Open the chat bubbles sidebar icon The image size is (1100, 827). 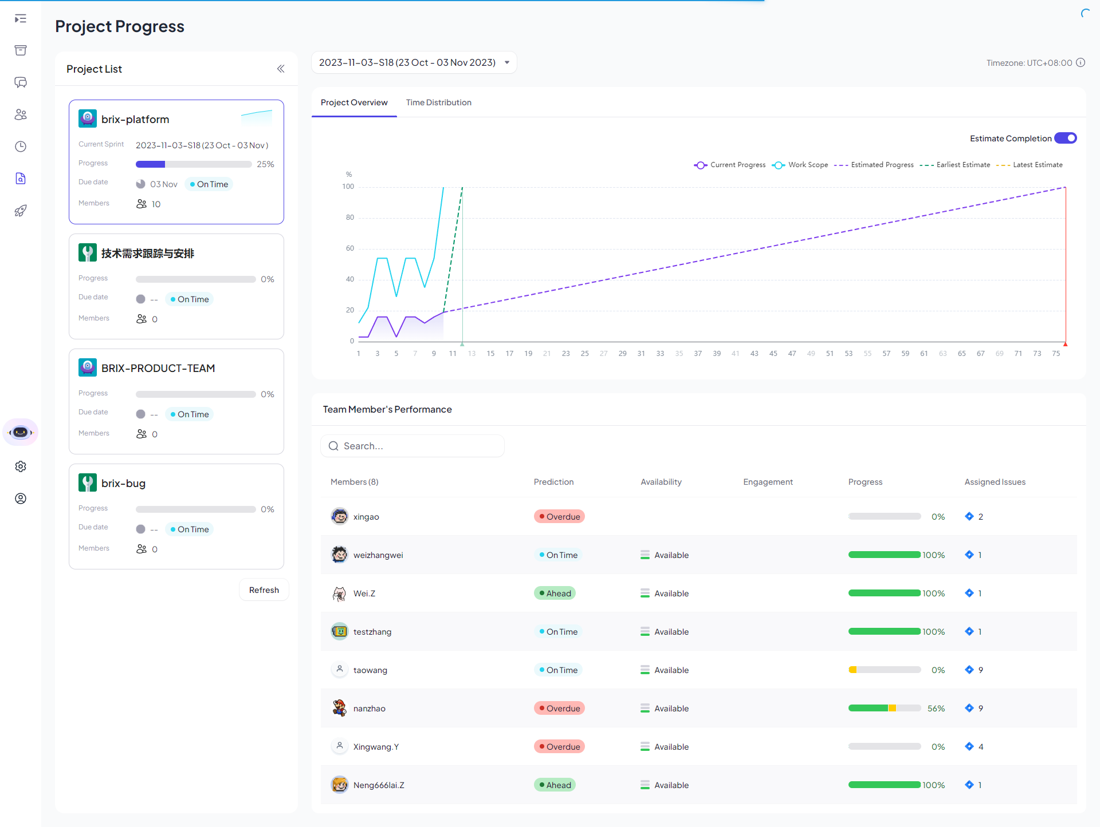coord(21,82)
